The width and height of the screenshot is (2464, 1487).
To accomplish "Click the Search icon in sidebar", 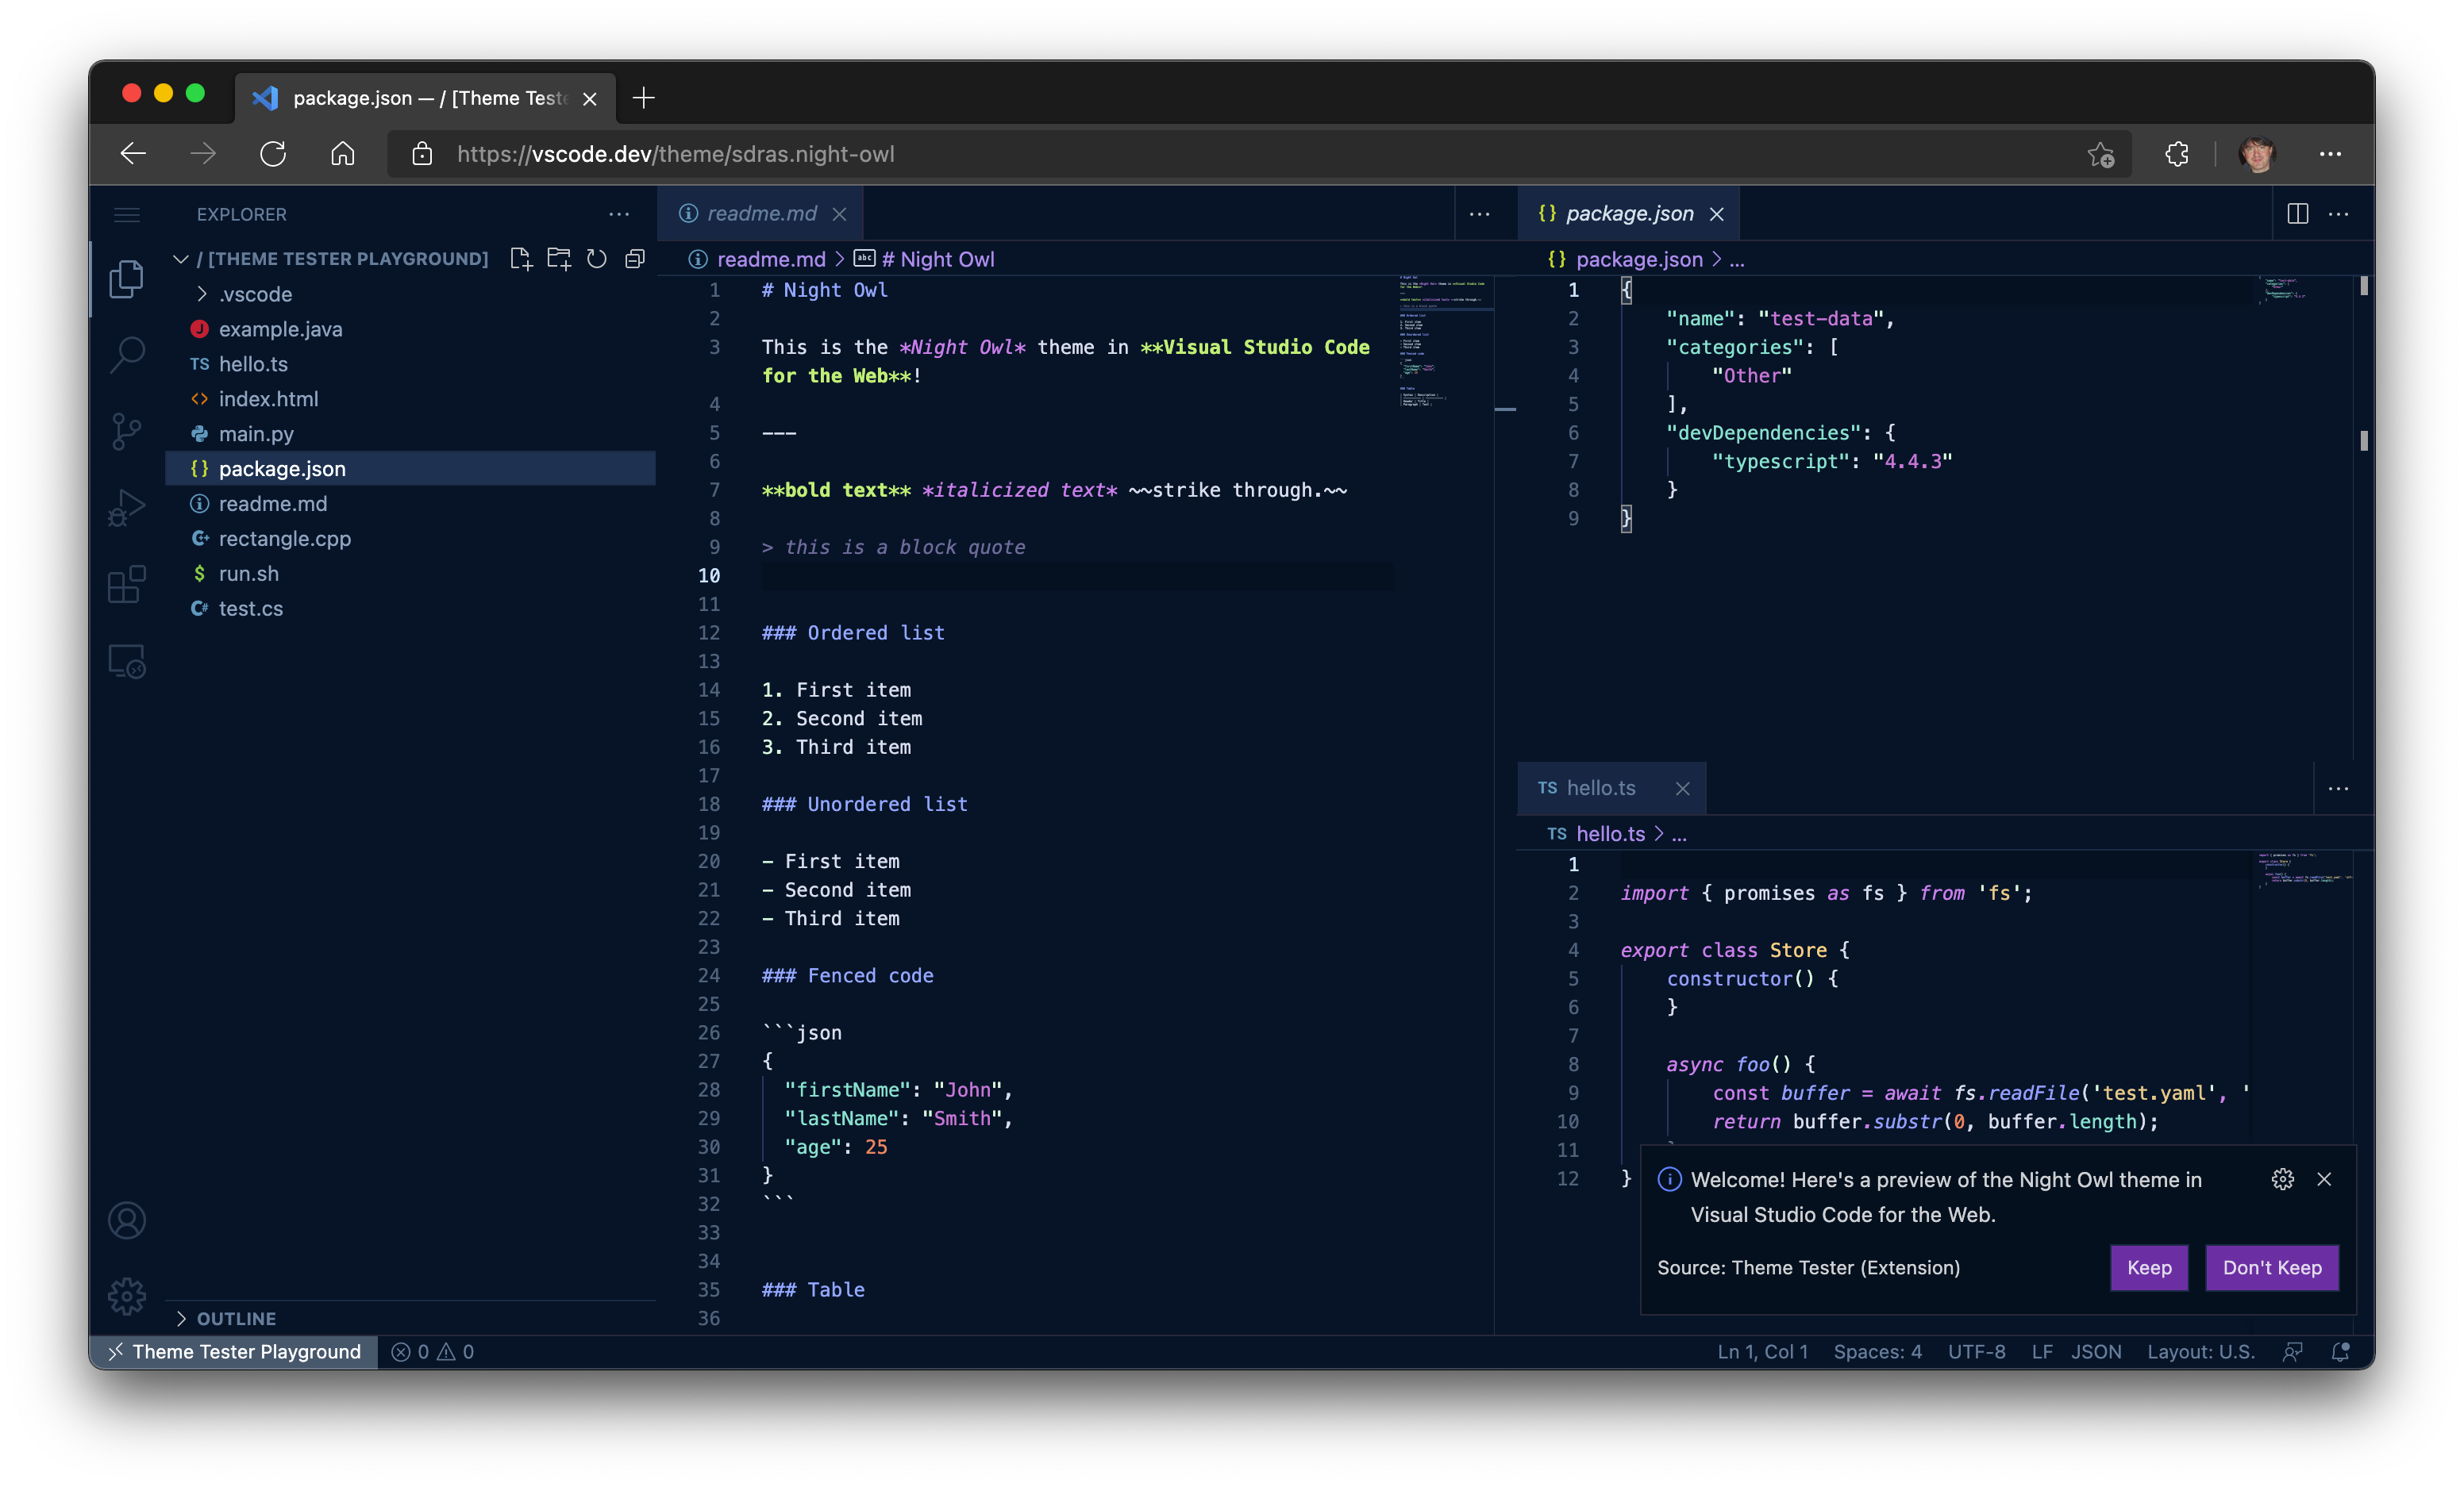I will (x=125, y=354).
